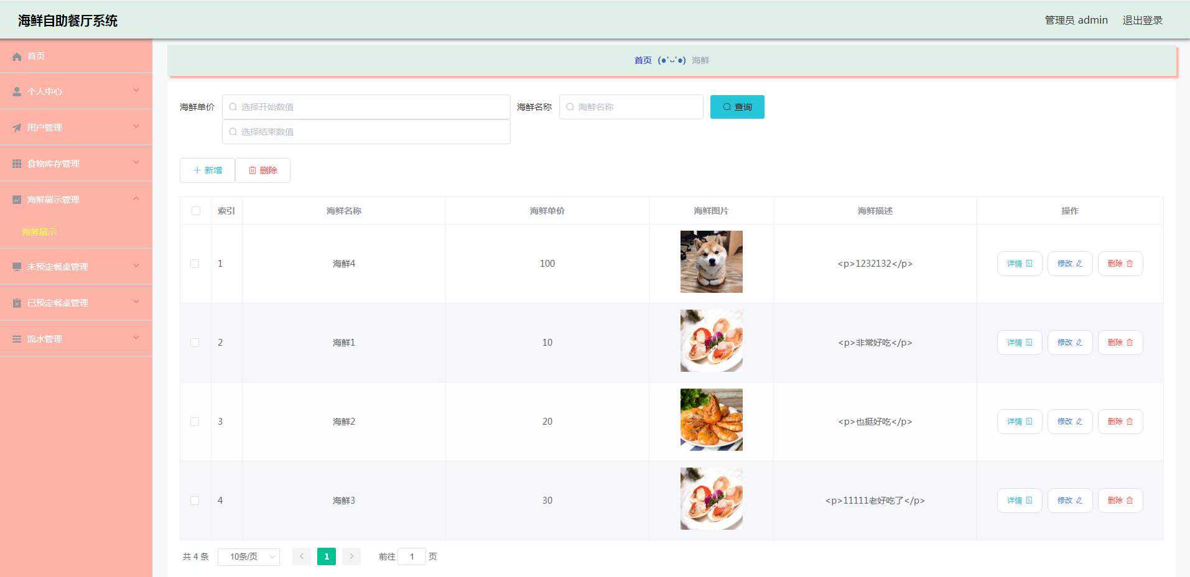The height and width of the screenshot is (577, 1190).
Task: Click the previous page arrow in pagination
Action: click(x=302, y=556)
